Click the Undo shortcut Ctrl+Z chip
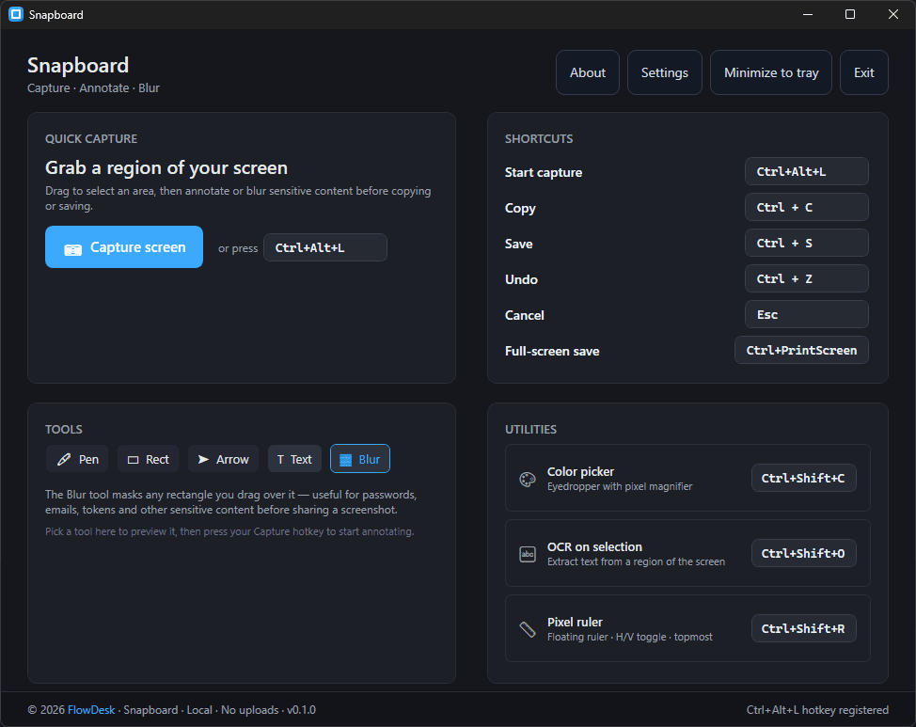The image size is (916, 727). point(806,278)
